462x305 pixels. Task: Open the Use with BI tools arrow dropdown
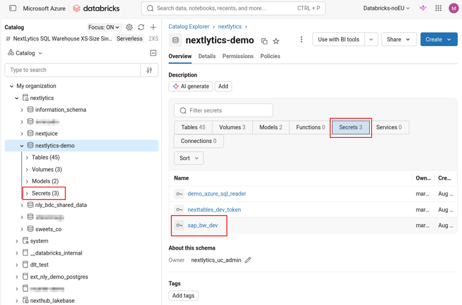pos(371,39)
